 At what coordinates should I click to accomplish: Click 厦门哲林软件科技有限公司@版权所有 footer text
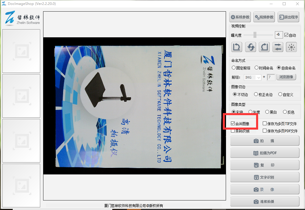click(134, 206)
